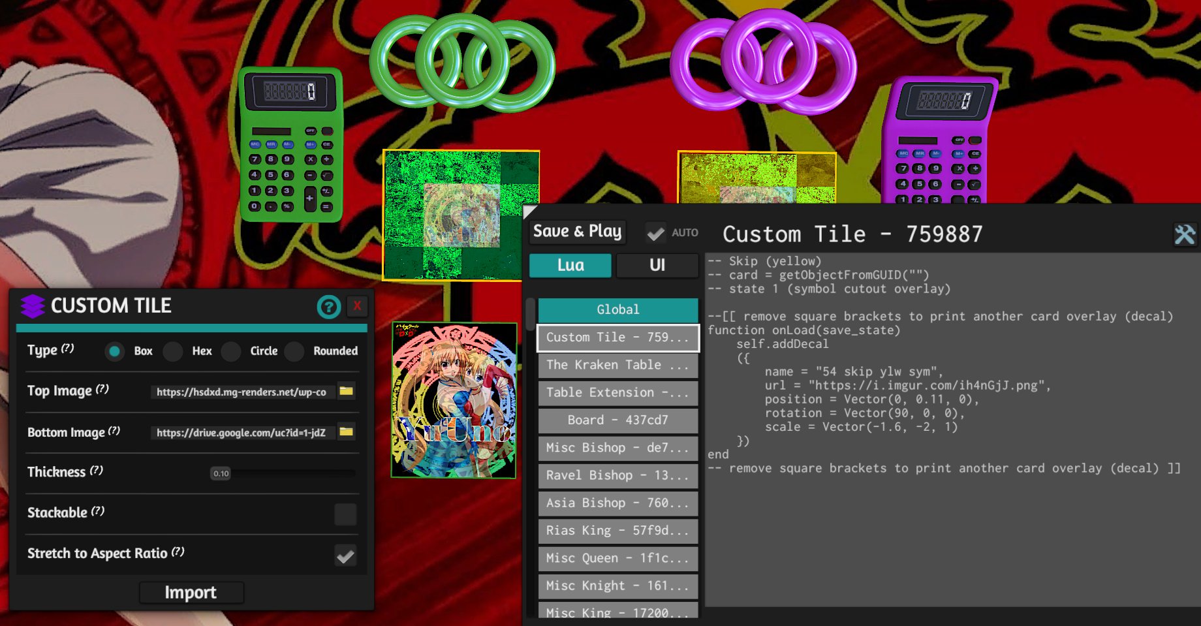Uncheck Stretch to Aspect Ratio
1201x626 pixels.
(x=345, y=556)
